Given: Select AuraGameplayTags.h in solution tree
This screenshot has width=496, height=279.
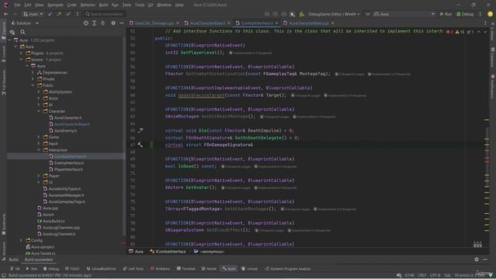Looking at the screenshot, I should click(67, 201).
